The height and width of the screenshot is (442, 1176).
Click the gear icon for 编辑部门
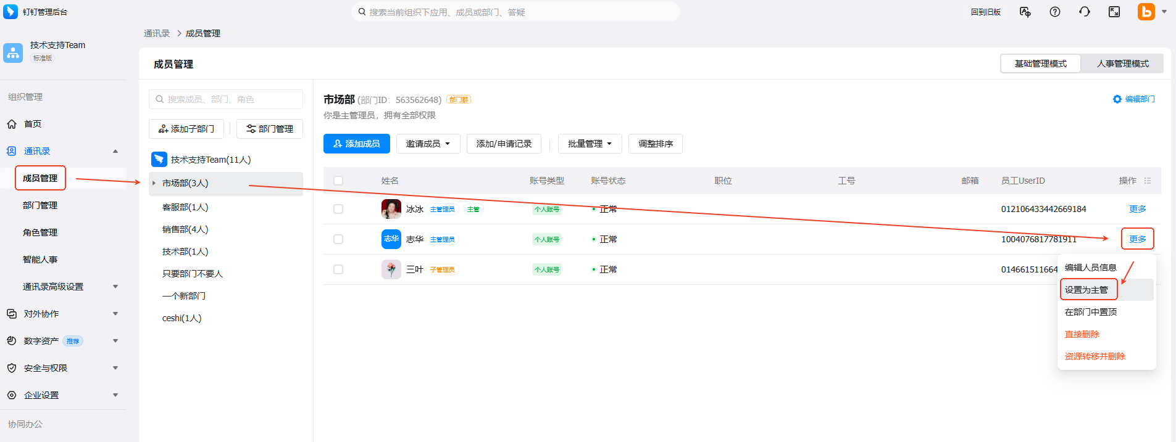1117,99
